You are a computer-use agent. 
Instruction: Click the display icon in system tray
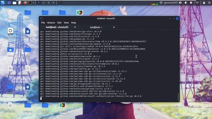coord(161,3)
